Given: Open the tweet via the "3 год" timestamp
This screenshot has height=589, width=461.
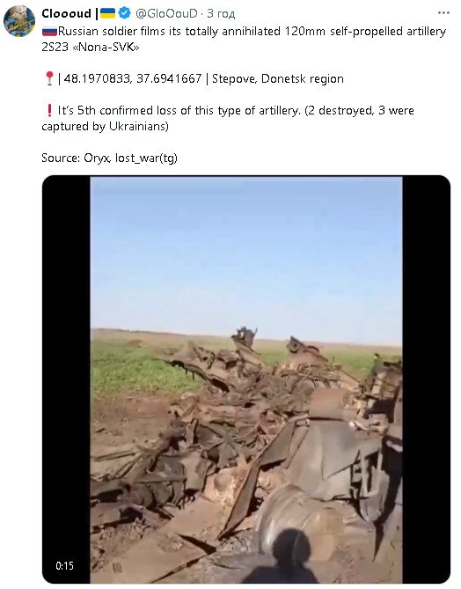Looking at the screenshot, I should (x=221, y=13).
